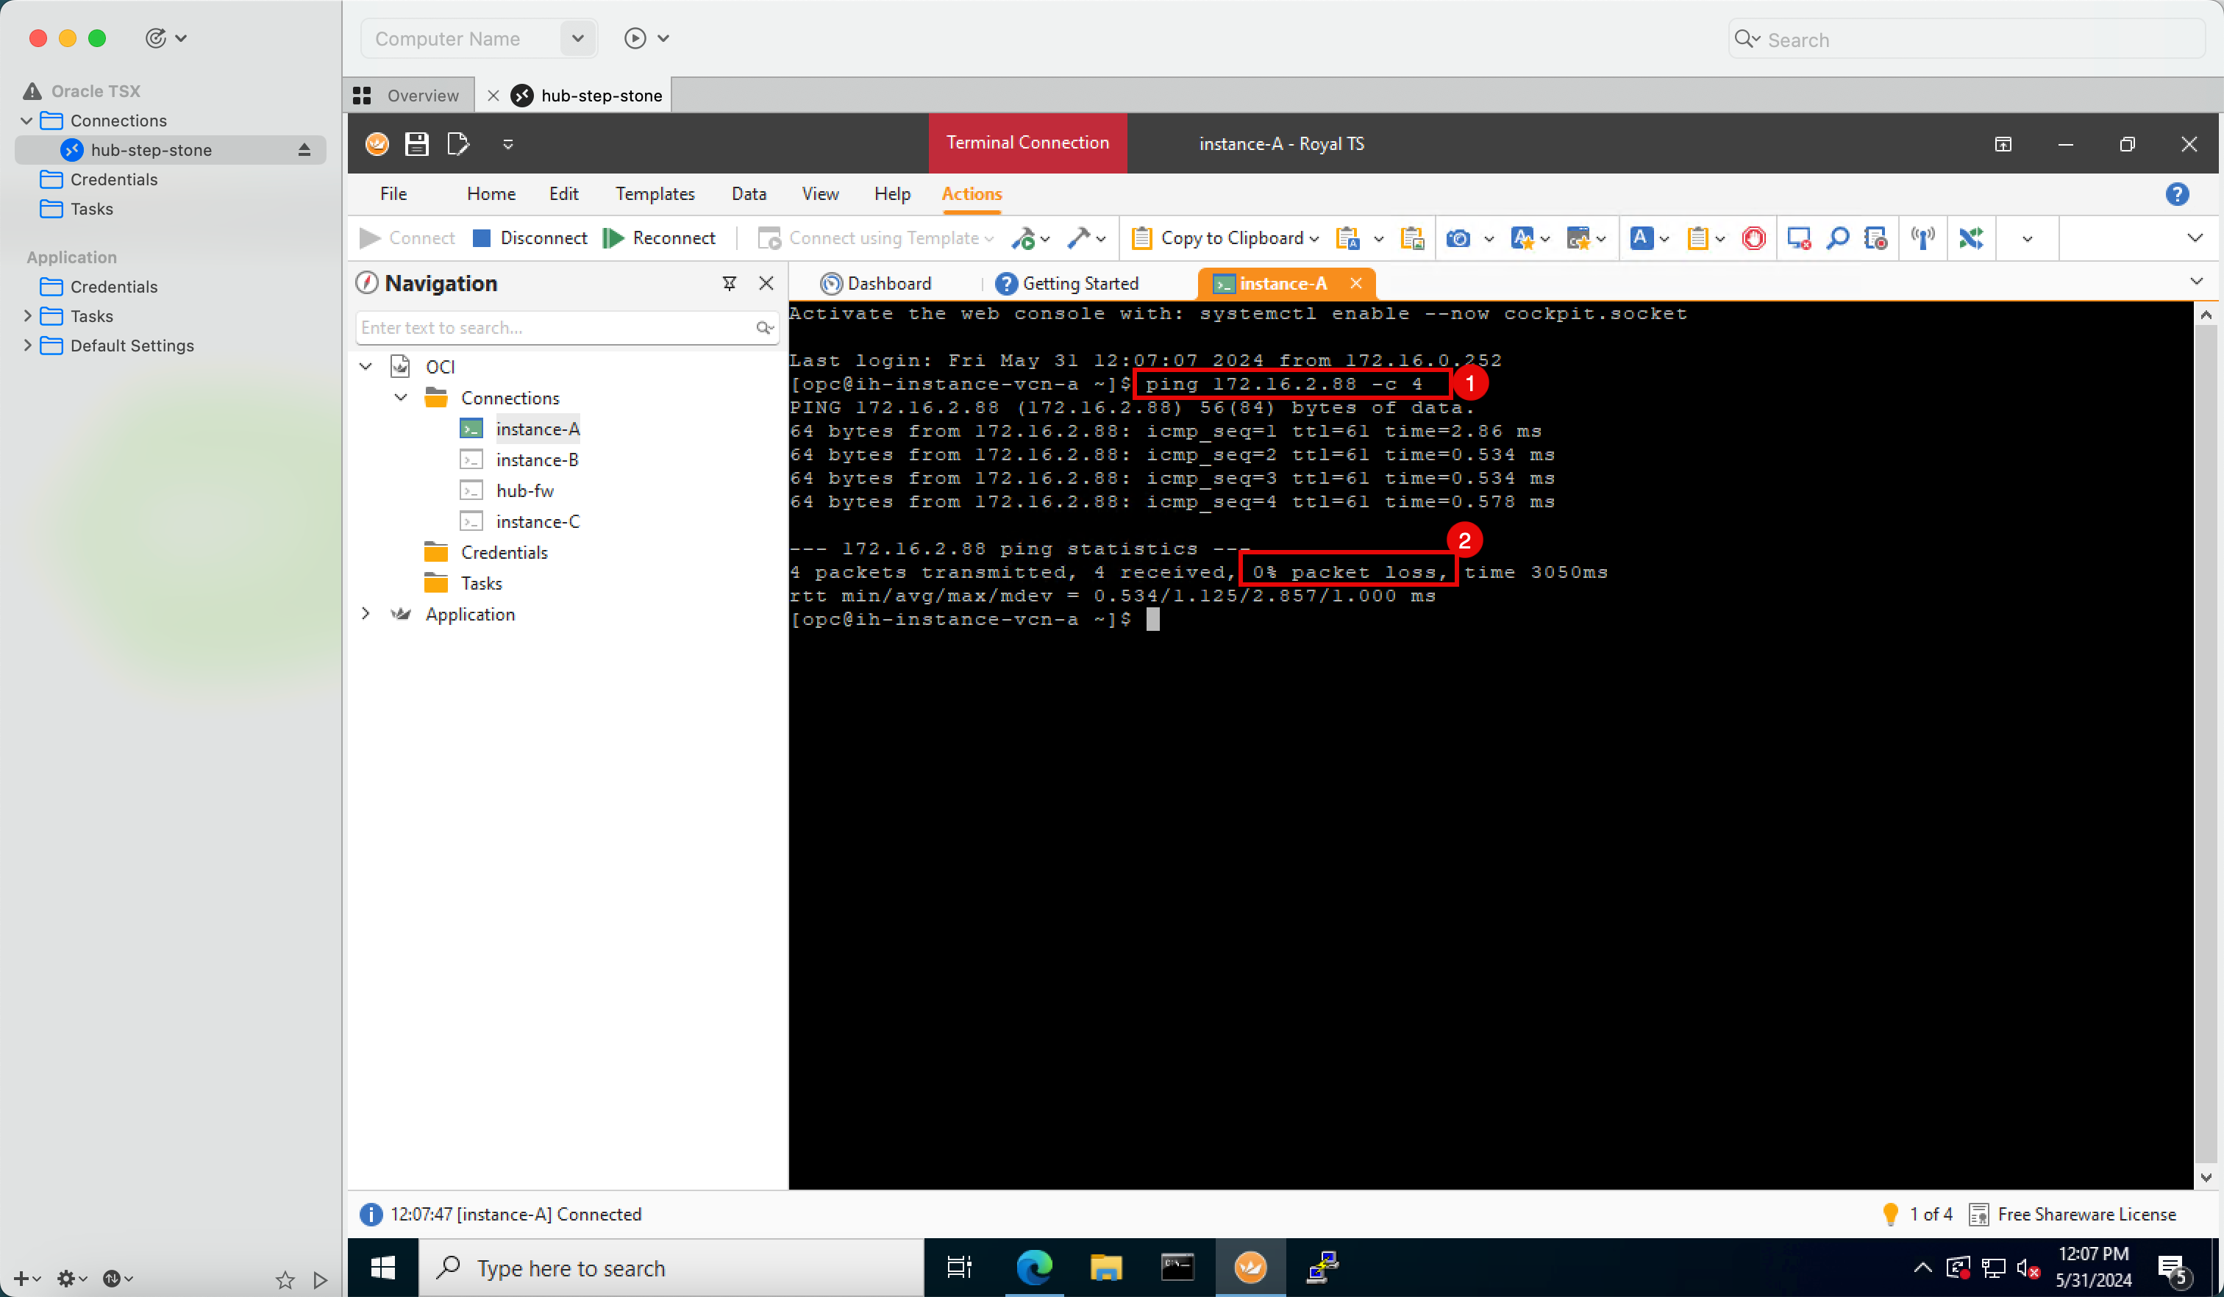Click the search magnifier icon in toolbar
The image size is (2224, 1297).
[x=1841, y=236]
